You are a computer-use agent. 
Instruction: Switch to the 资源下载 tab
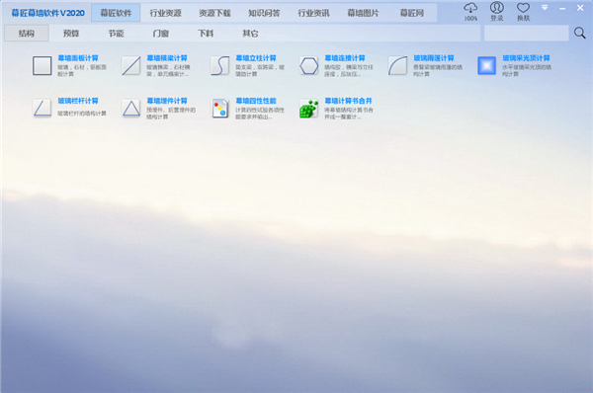click(214, 13)
